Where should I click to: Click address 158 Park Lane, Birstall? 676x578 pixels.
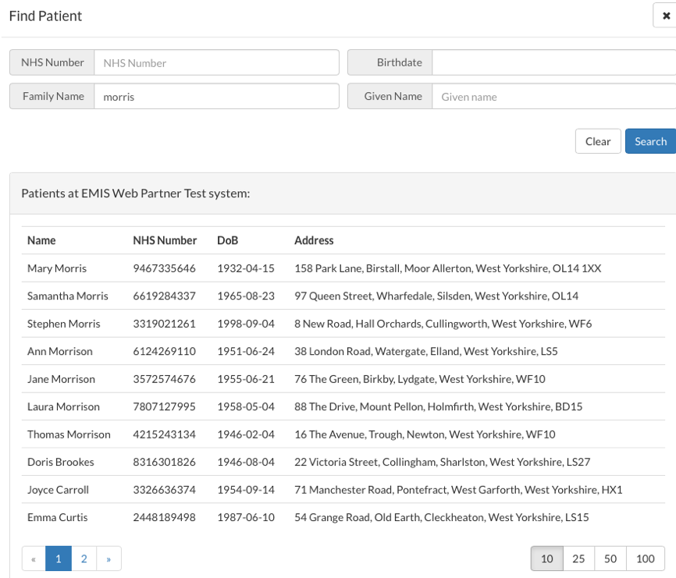447,268
